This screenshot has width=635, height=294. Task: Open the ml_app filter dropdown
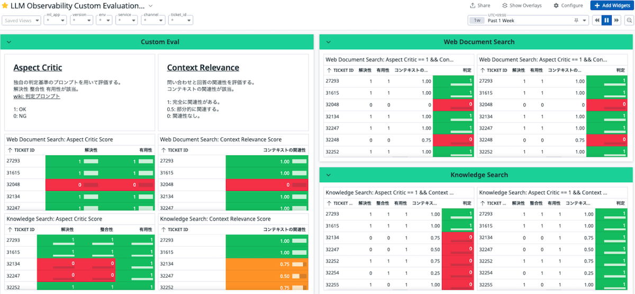point(55,21)
